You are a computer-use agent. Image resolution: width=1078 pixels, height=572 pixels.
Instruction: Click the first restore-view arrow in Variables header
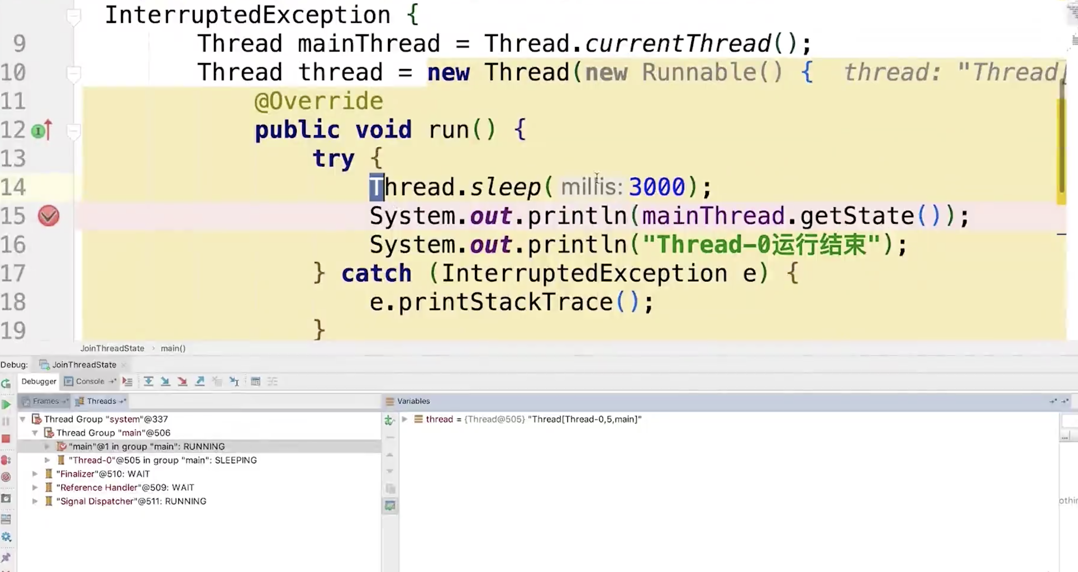1053,401
